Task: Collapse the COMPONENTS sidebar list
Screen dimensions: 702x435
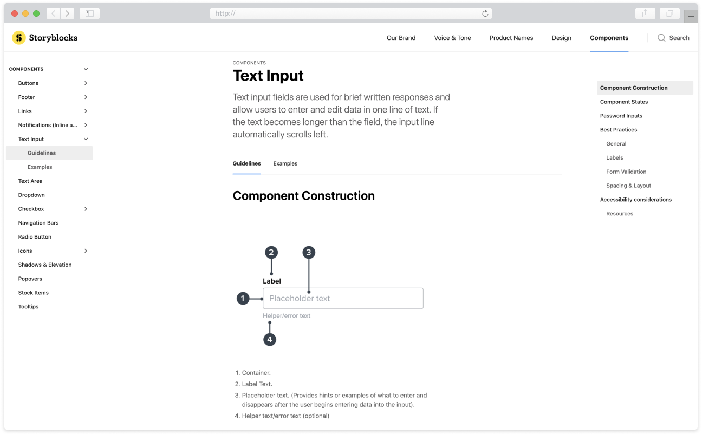Action: coord(86,69)
